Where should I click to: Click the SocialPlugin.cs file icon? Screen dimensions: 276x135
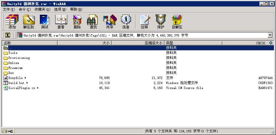click(x=6, y=88)
